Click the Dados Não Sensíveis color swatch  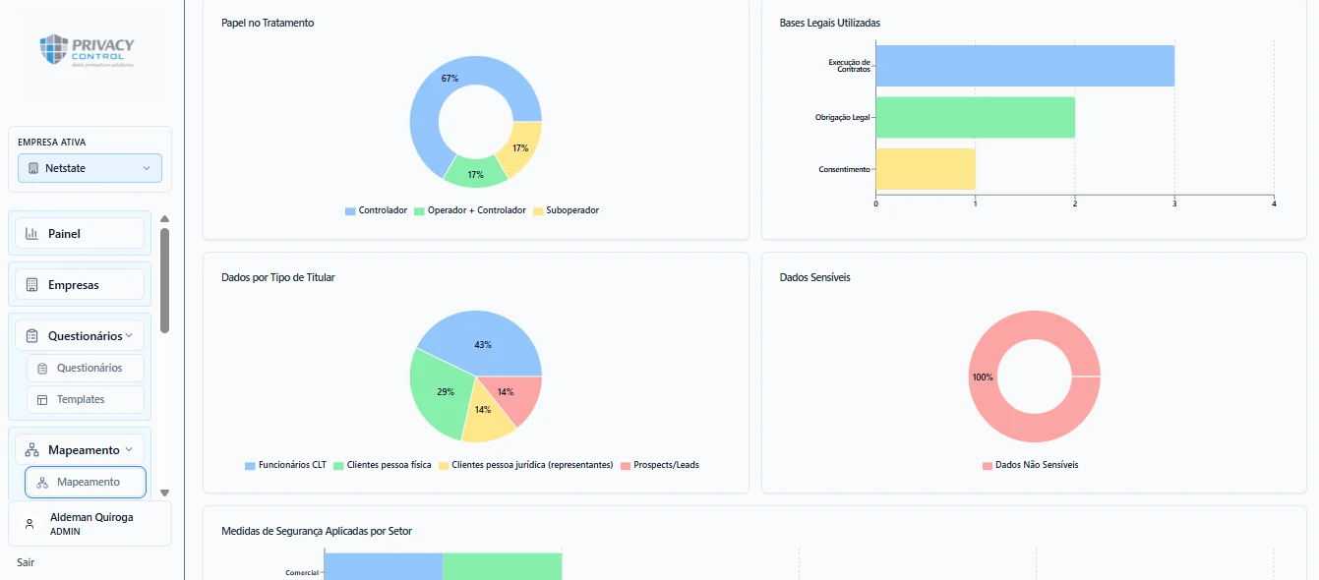coord(987,465)
